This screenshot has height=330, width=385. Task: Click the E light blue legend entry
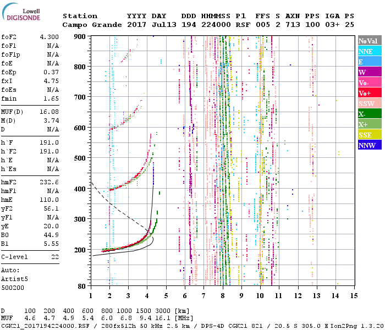368,62
